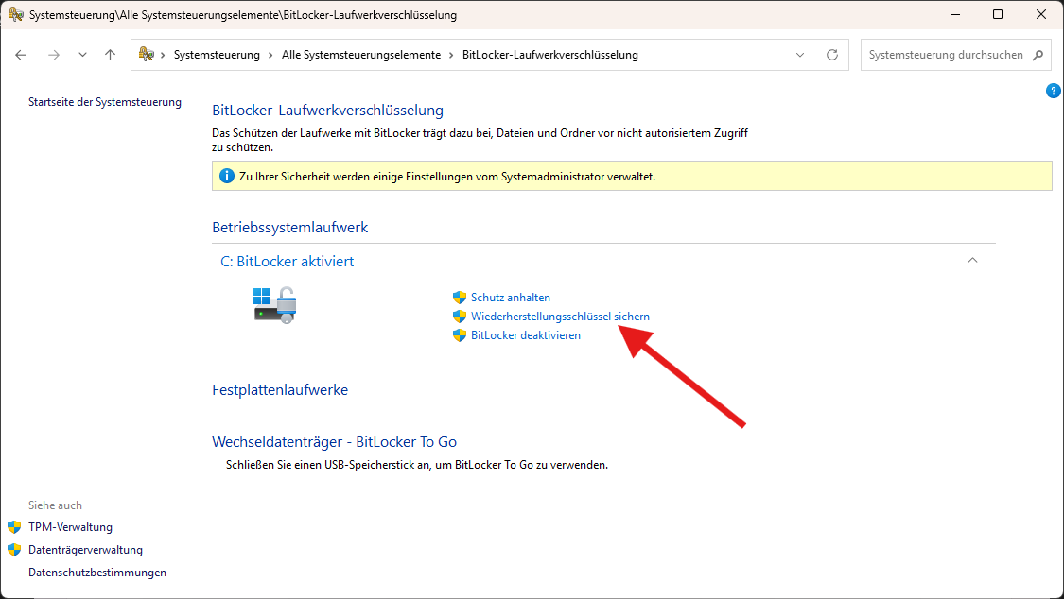
Task: Refresh the page with reload icon
Action: click(832, 55)
